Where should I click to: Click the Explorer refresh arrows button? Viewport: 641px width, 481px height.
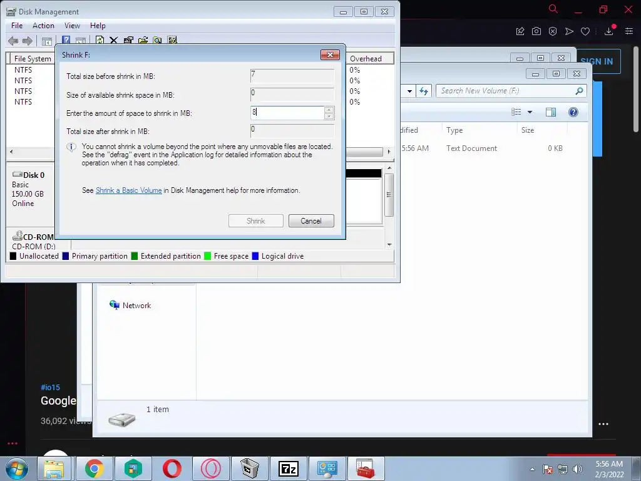[x=424, y=91]
